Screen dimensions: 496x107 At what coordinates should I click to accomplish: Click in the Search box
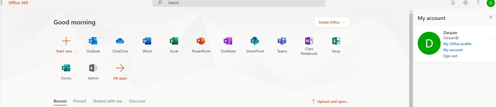[x=239, y=3]
